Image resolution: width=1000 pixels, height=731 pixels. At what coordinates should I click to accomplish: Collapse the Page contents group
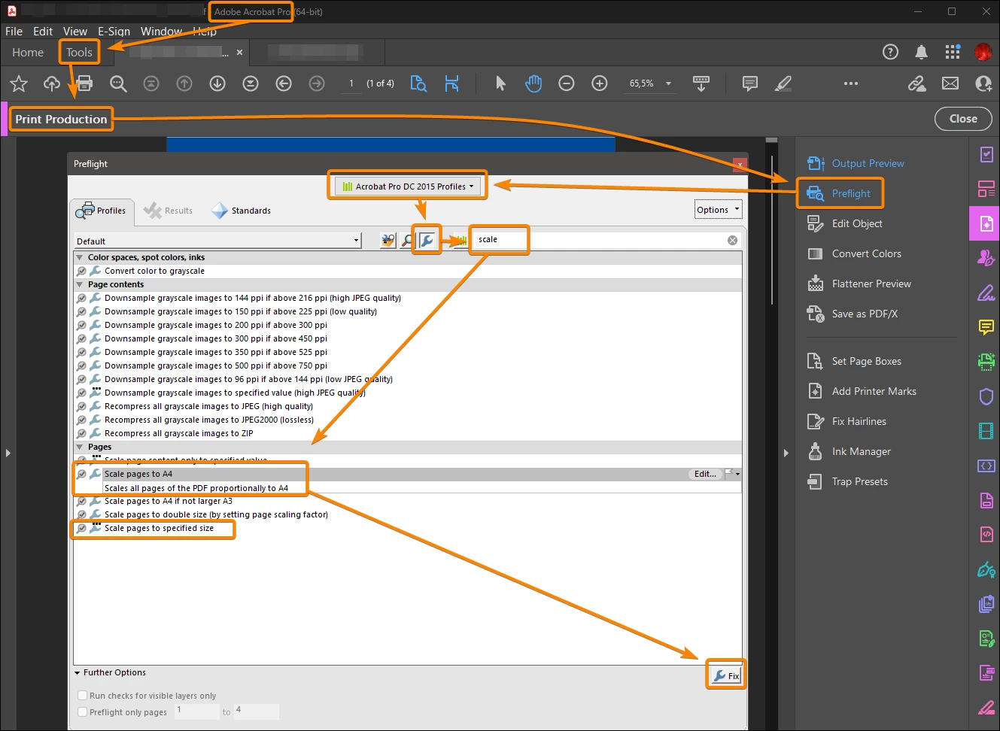click(80, 284)
